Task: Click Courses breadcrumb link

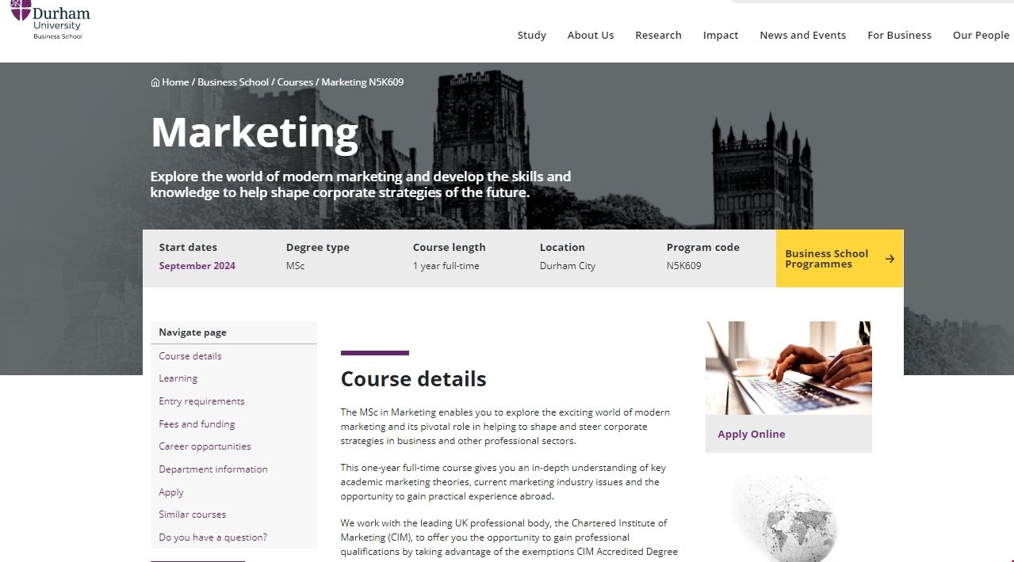Action: point(295,82)
